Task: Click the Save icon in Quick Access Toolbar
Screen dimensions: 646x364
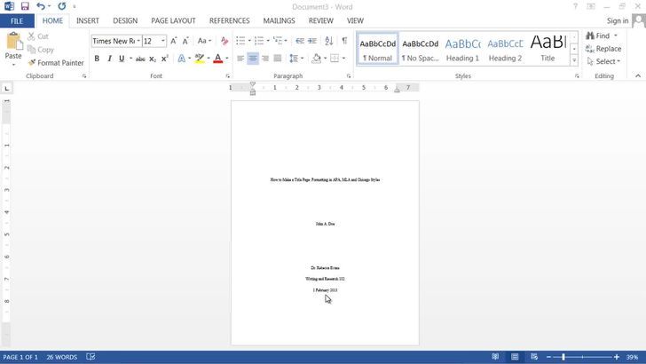Action: 25,6
